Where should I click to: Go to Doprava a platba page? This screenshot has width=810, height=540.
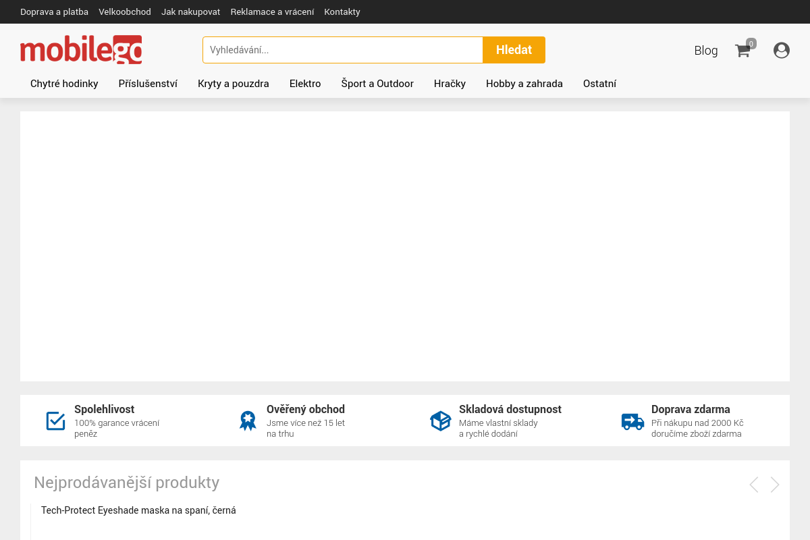(54, 12)
